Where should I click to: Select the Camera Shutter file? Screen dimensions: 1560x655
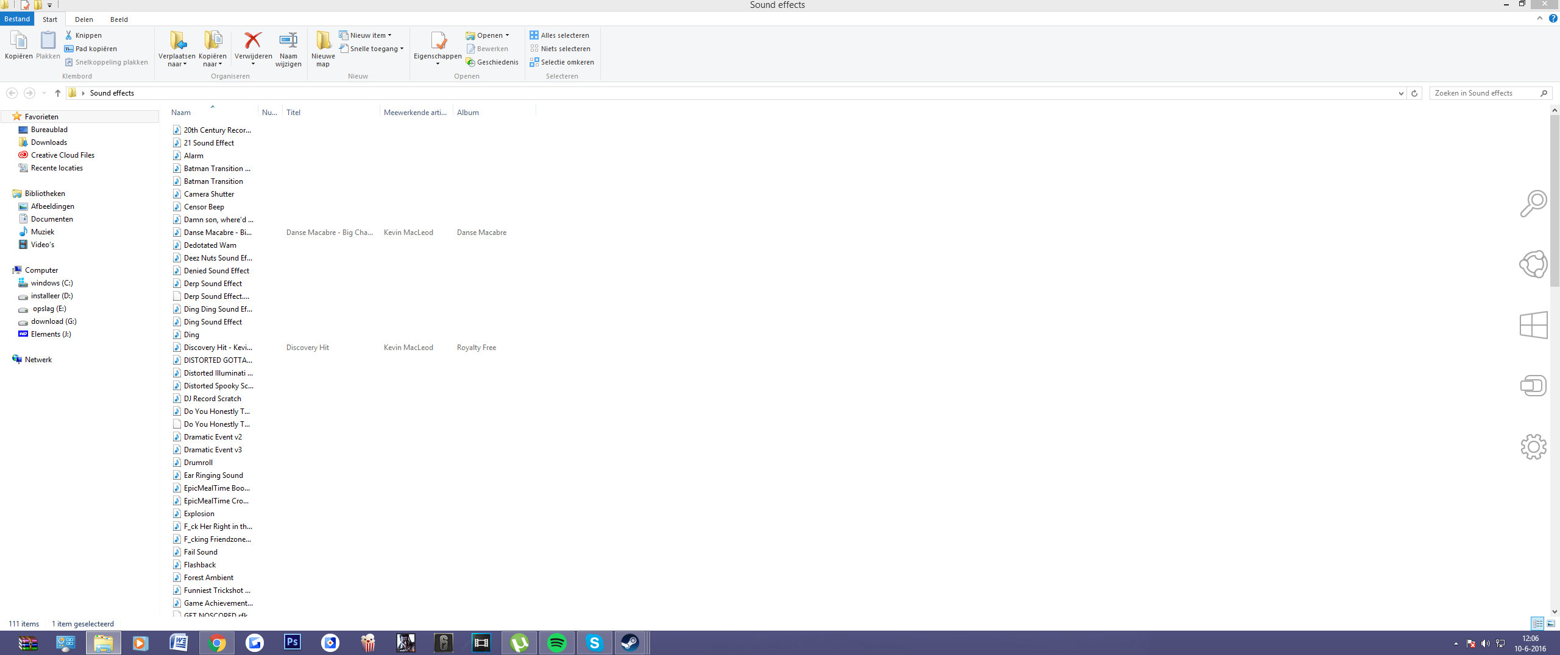[209, 194]
